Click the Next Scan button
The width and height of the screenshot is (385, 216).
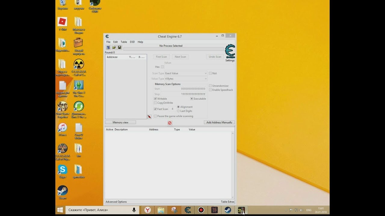(180, 57)
